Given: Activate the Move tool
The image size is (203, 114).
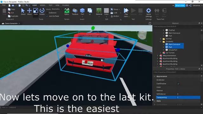Looking at the screenshot, I should tap(29, 12).
